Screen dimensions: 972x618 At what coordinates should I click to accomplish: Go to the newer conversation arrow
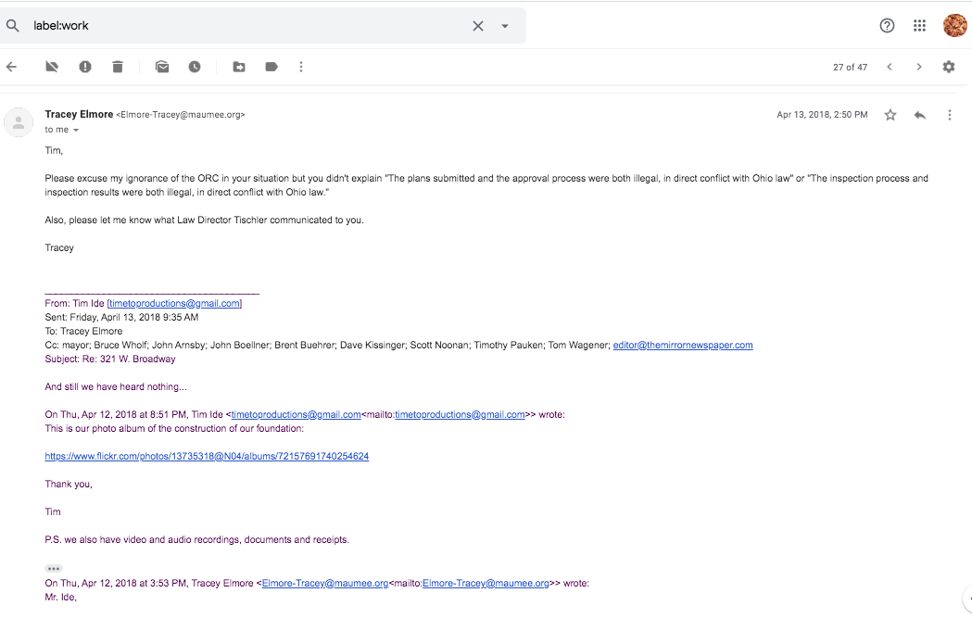click(x=890, y=67)
